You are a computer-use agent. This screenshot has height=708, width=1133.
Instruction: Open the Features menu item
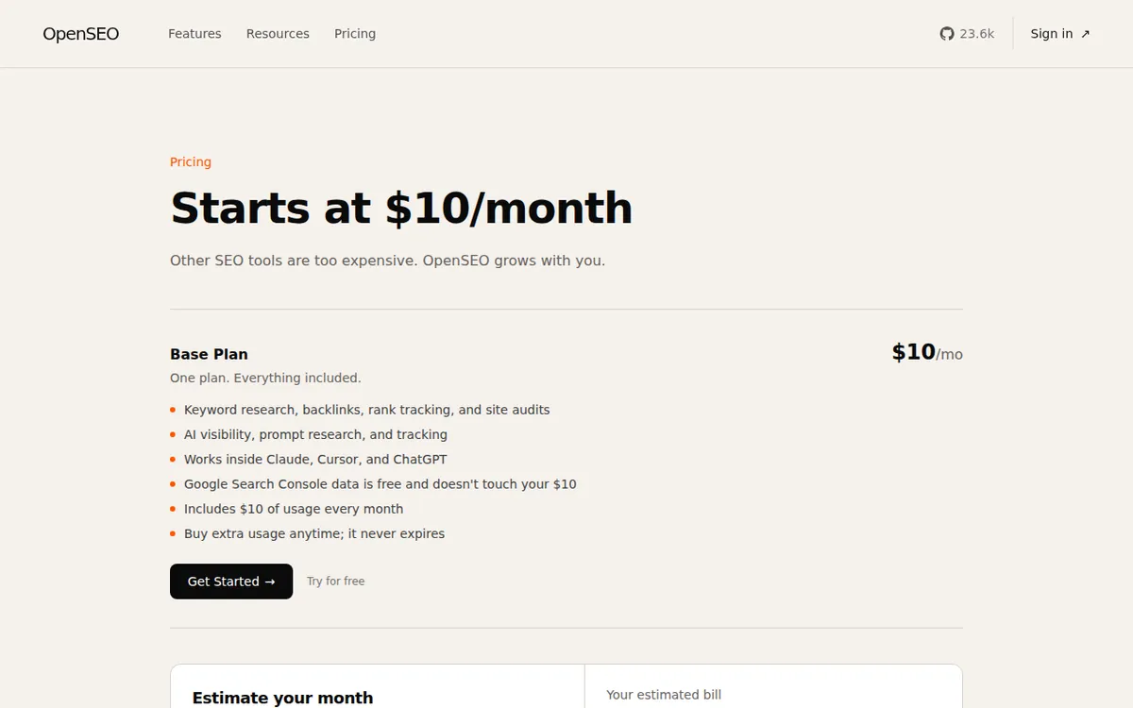click(x=194, y=34)
